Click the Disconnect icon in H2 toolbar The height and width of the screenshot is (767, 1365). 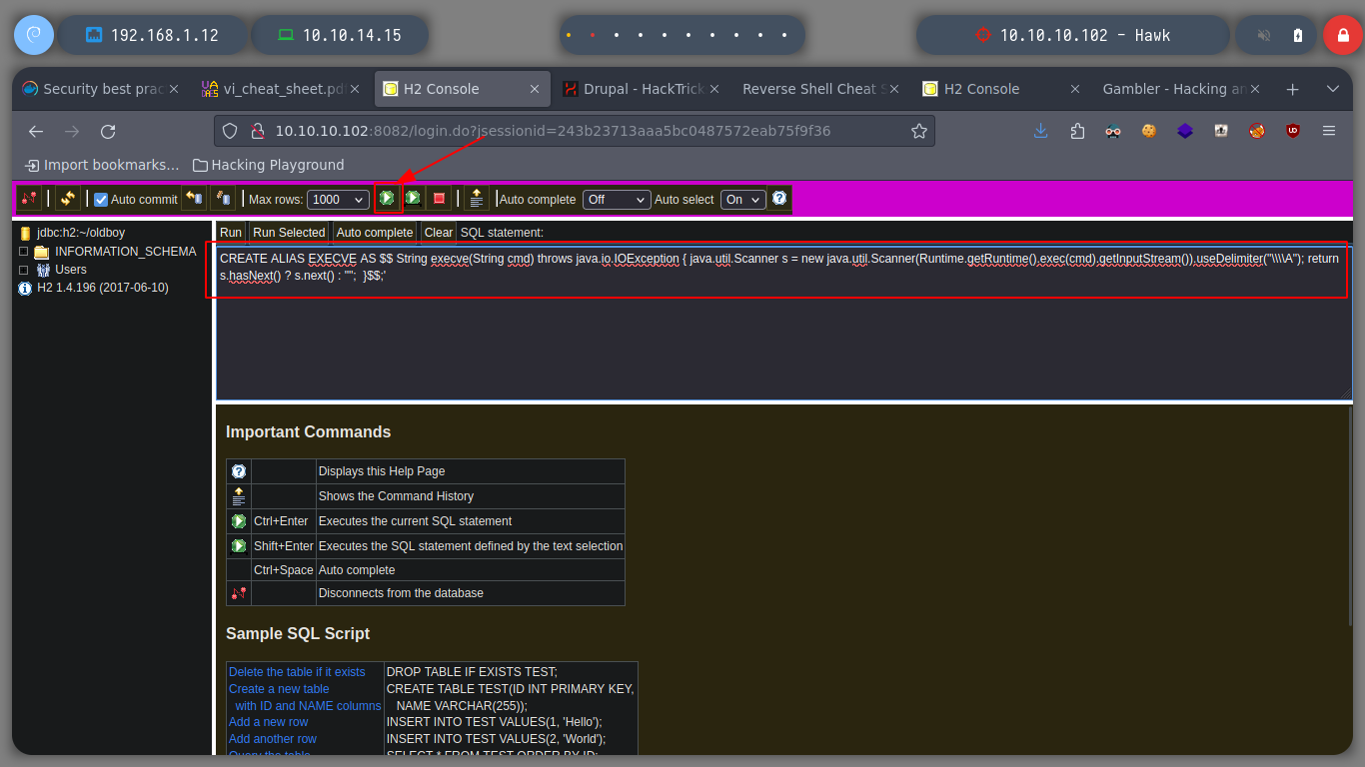pyautogui.click(x=29, y=199)
